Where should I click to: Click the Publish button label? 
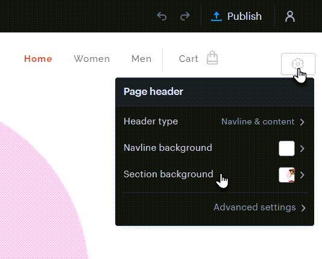click(244, 16)
